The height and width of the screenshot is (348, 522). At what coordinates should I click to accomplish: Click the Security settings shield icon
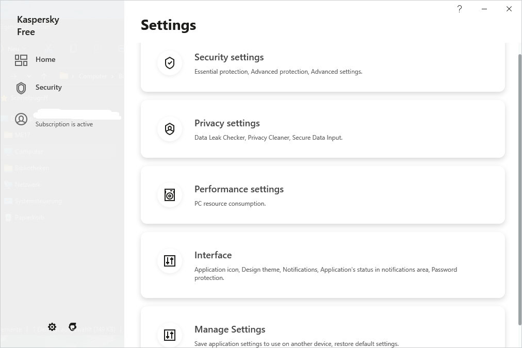point(170,63)
